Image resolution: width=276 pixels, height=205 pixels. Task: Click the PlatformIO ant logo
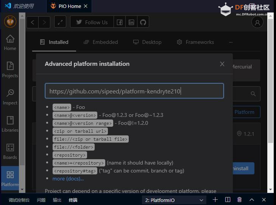click(10, 22)
